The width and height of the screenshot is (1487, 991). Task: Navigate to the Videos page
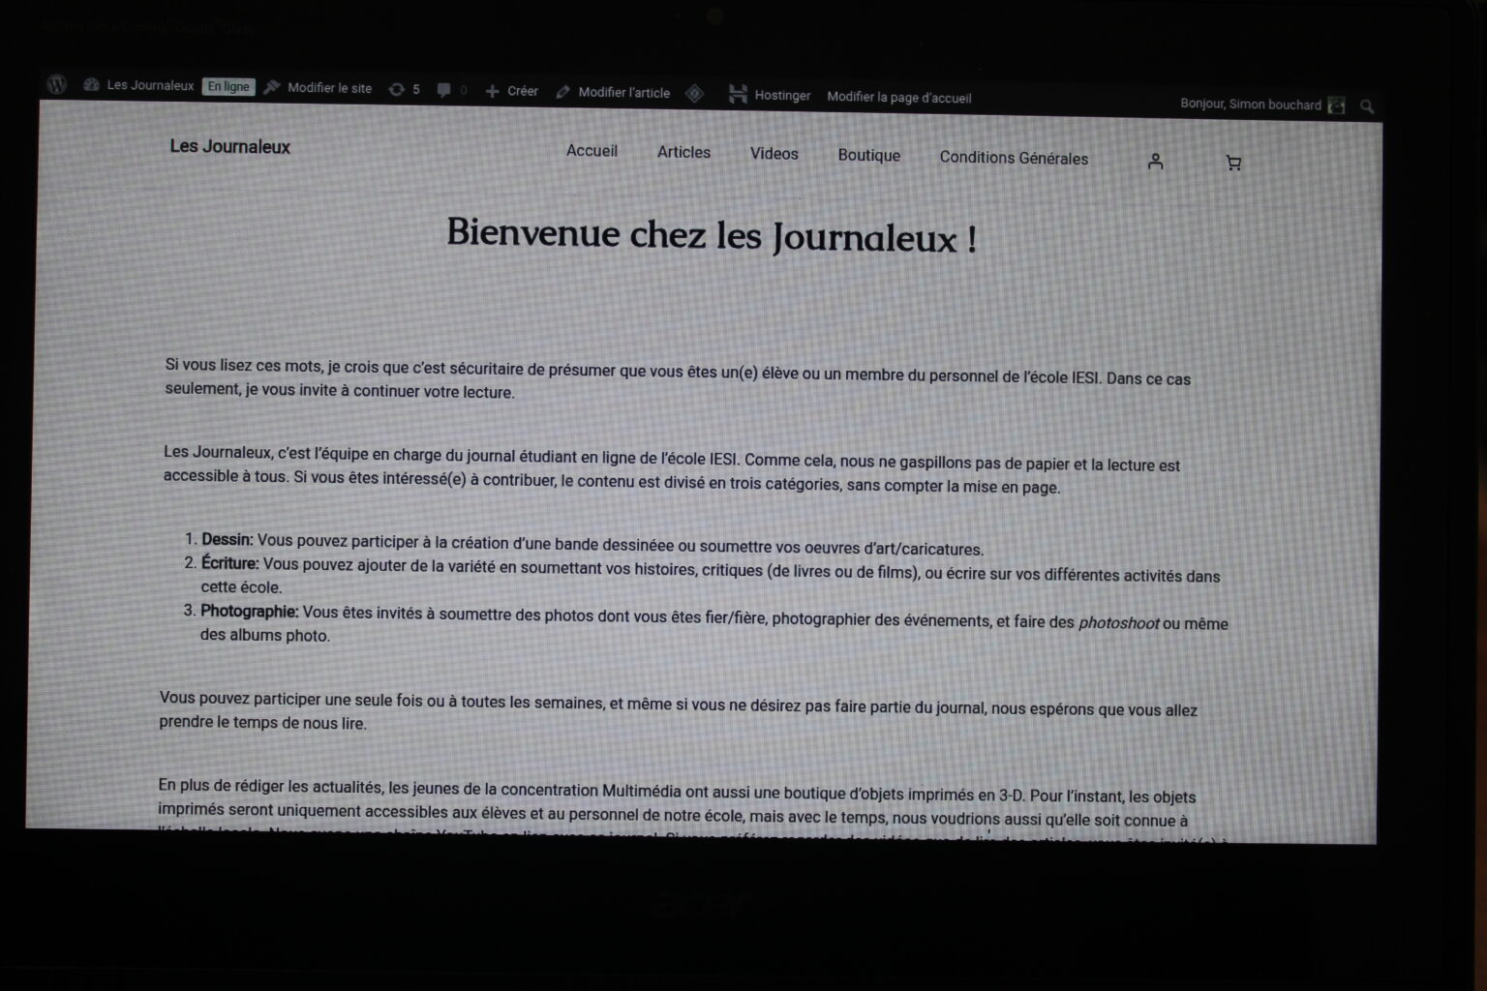[774, 154]
